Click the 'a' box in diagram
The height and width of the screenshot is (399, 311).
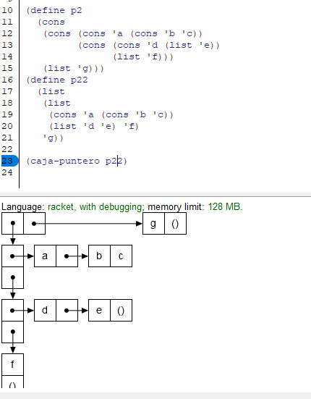[45, 256]
